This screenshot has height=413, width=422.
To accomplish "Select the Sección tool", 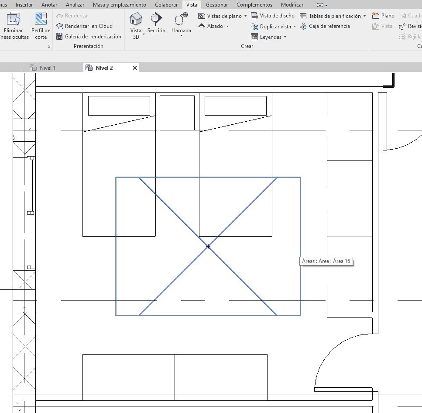I will 156,19.
